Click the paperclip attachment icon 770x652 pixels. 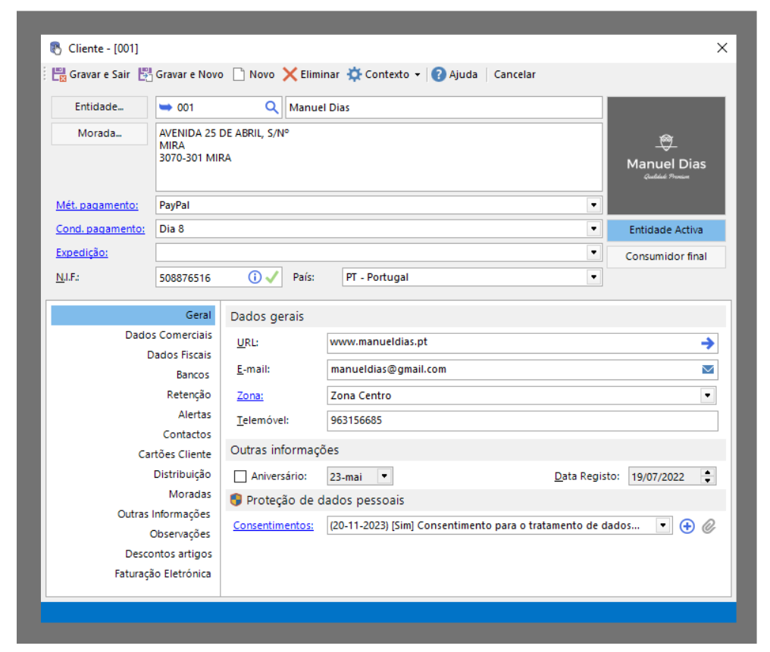(x=709, y=526)
